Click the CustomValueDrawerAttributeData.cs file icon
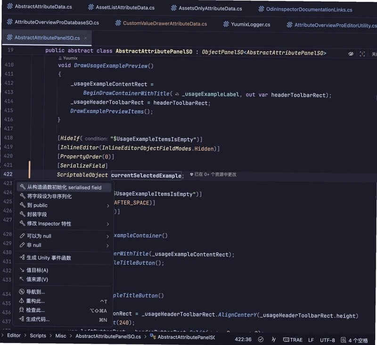Viewport: 377px width, 345px height. click(118, 23)
